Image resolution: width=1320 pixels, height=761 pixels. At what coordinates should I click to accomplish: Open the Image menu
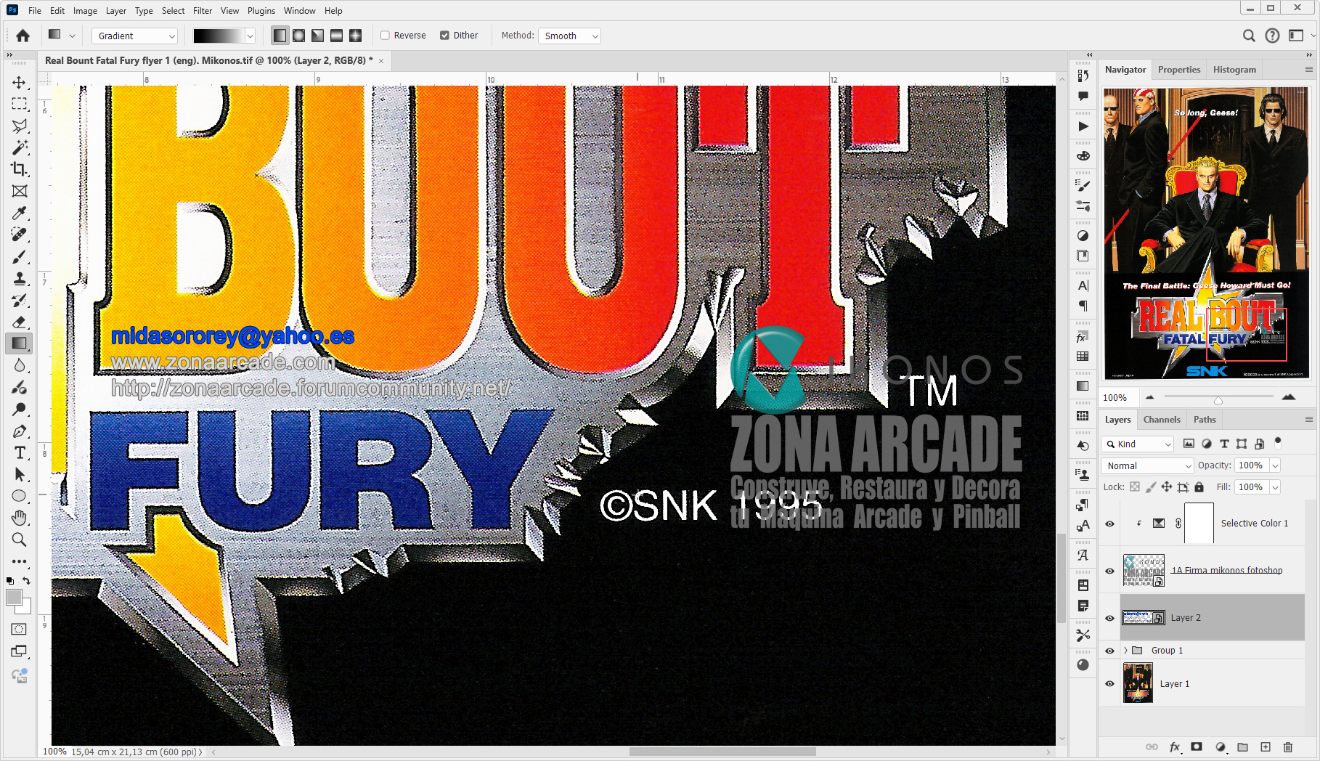(85, 11)
